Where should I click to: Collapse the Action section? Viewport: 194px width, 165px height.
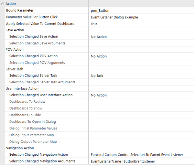click(x=3, y=4)
